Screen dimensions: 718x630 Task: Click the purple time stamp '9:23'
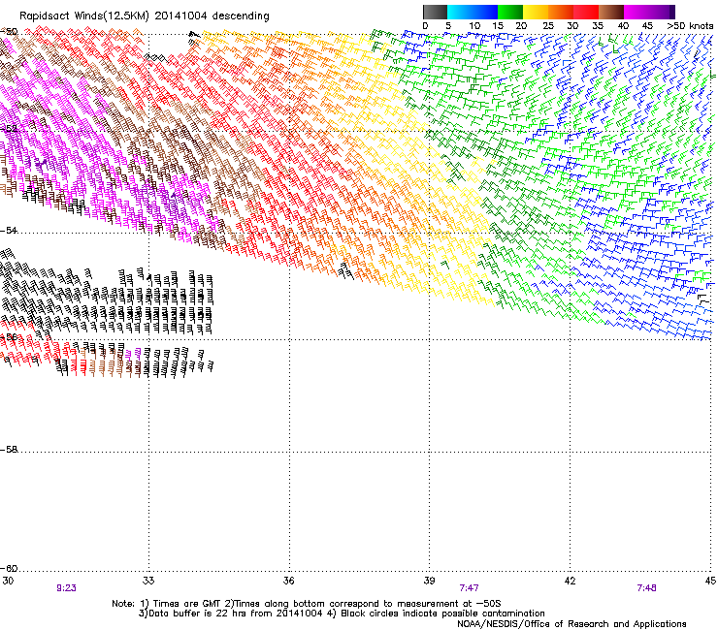click(x=66, y=588)
